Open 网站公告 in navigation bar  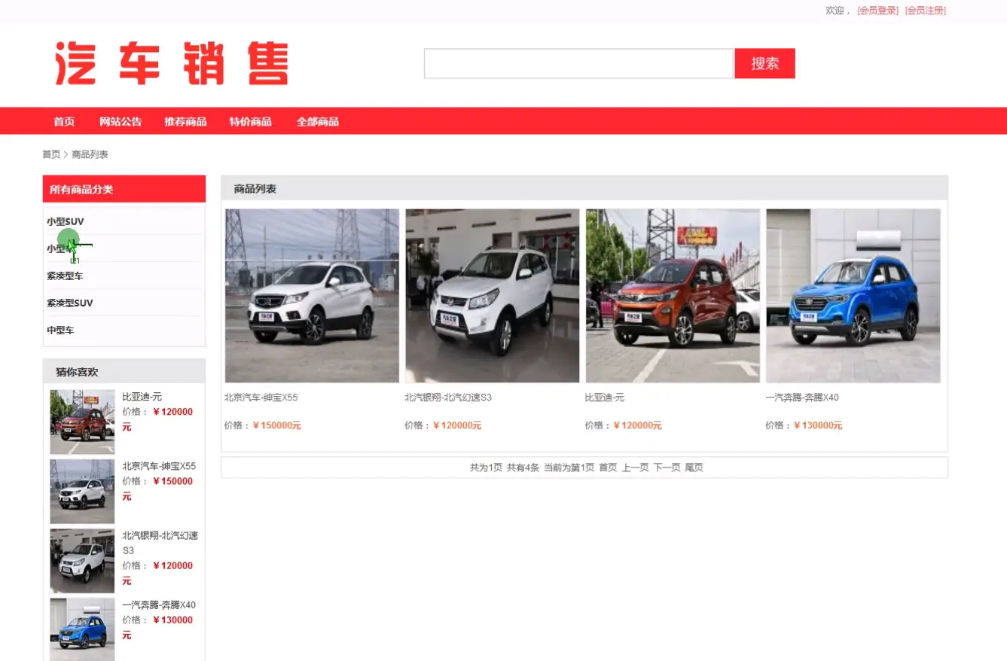[121, 121]
